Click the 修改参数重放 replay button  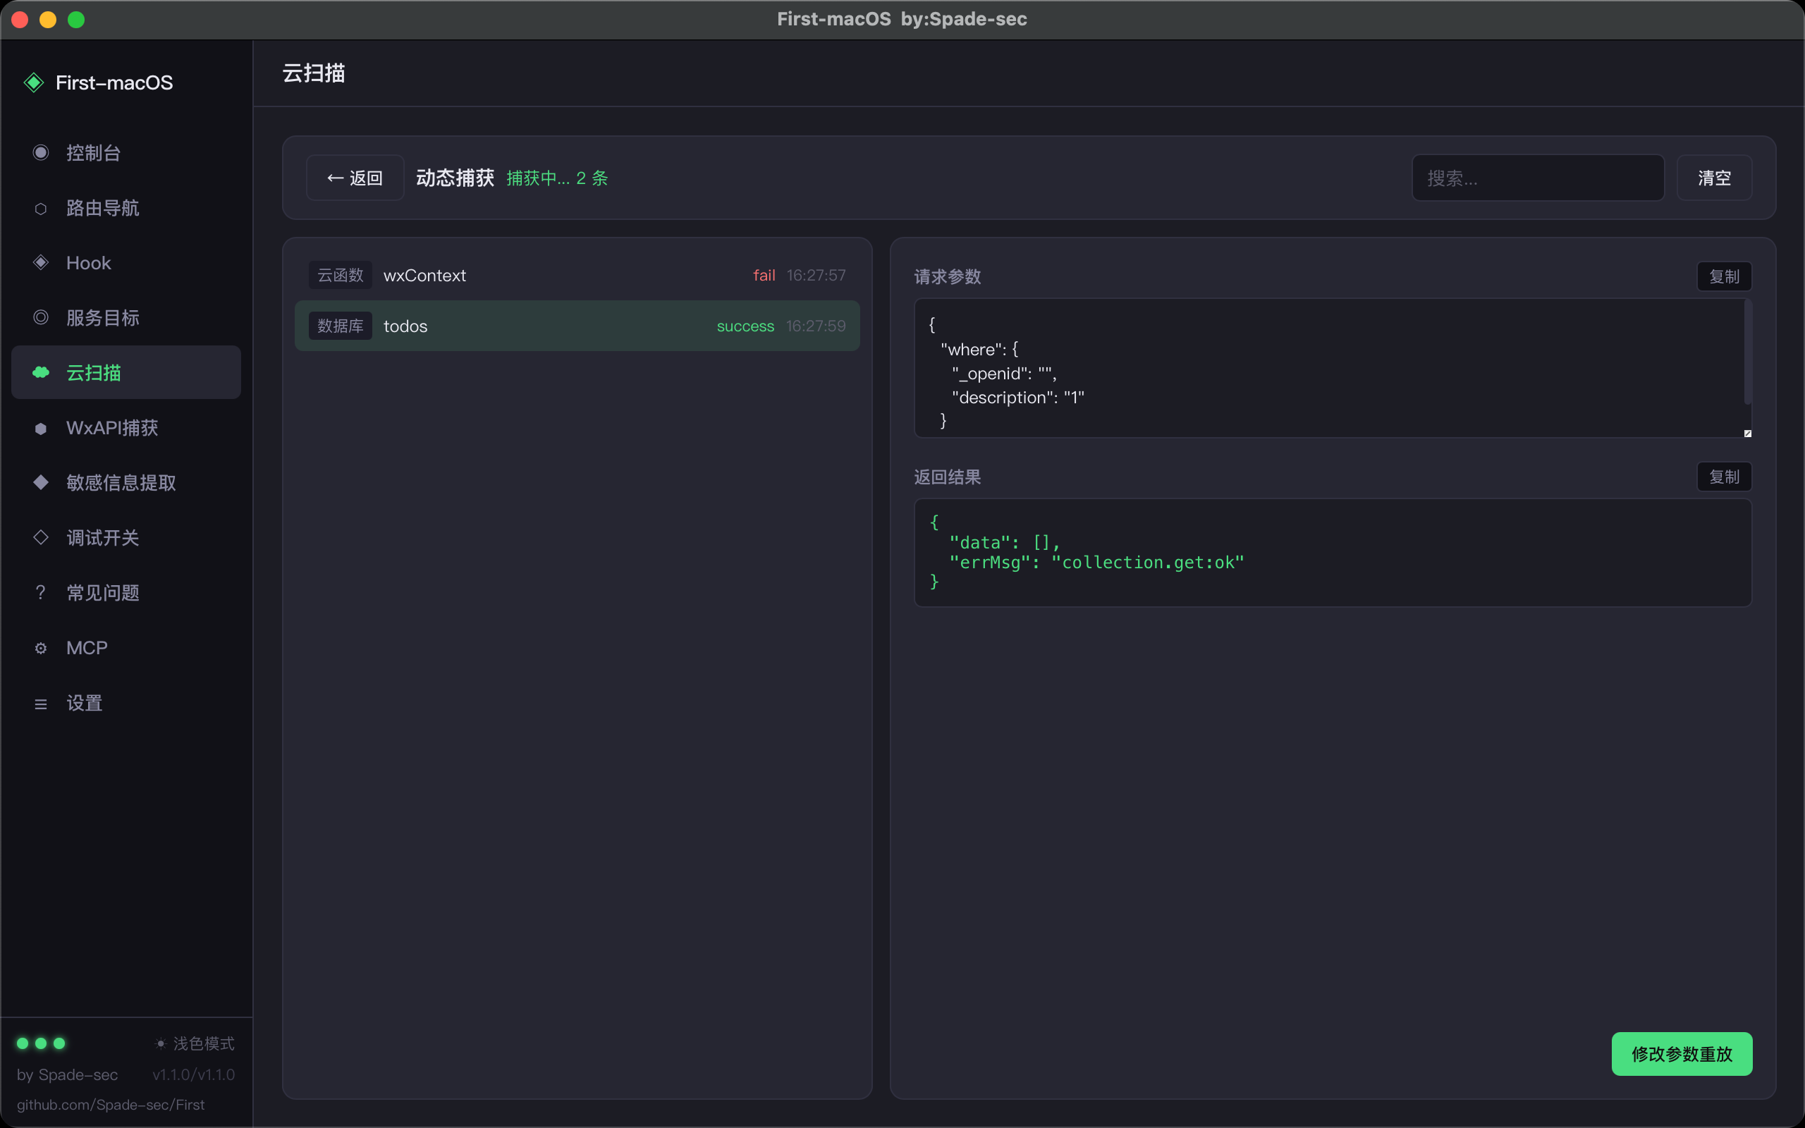[1682, 1053]
